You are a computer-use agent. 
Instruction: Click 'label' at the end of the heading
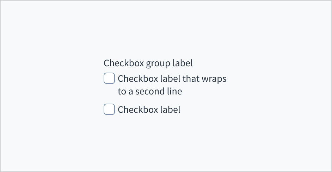183,63
